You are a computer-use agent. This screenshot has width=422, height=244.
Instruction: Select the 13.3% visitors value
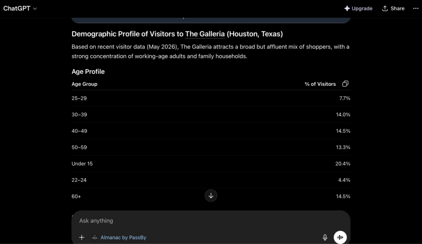click(343, 147)
